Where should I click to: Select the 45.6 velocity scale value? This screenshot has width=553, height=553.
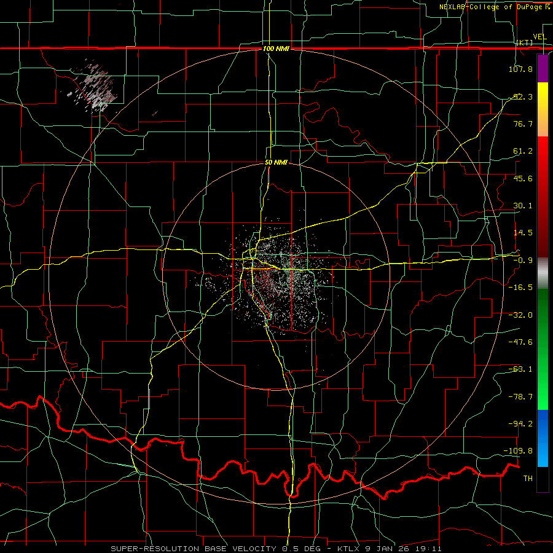point(523,178)
